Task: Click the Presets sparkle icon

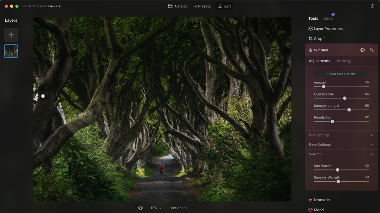Action: click(x=195, y=6)
